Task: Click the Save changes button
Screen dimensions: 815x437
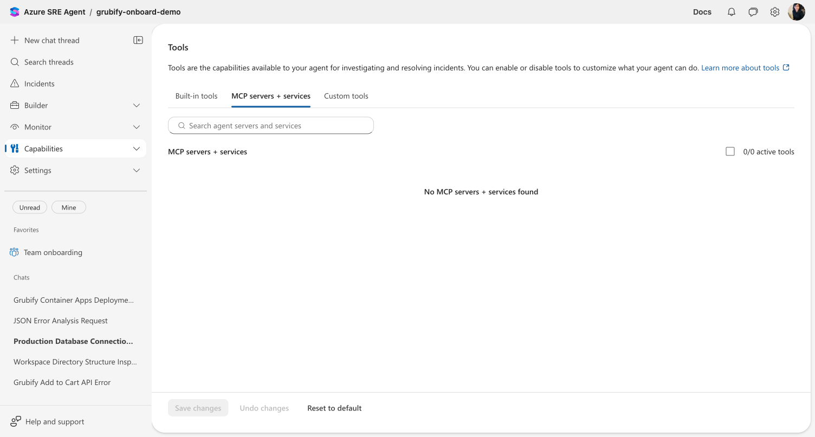Action: click(198, 408)
